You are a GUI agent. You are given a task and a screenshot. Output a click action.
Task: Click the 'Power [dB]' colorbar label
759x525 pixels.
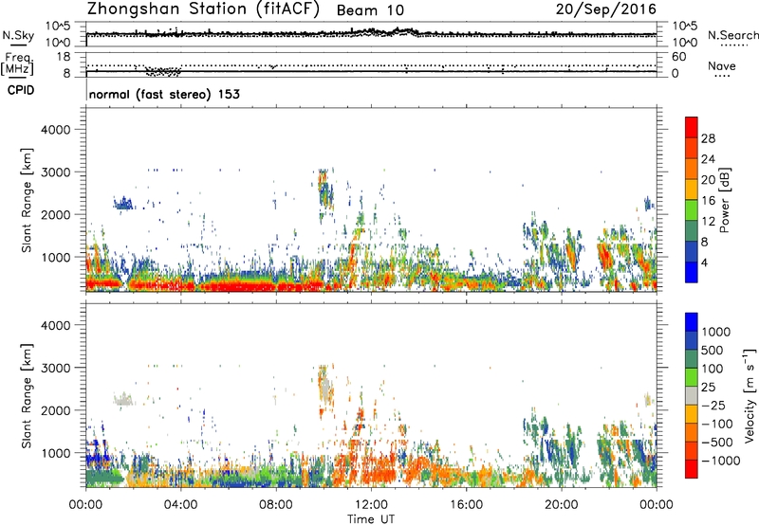pos(724,200)
